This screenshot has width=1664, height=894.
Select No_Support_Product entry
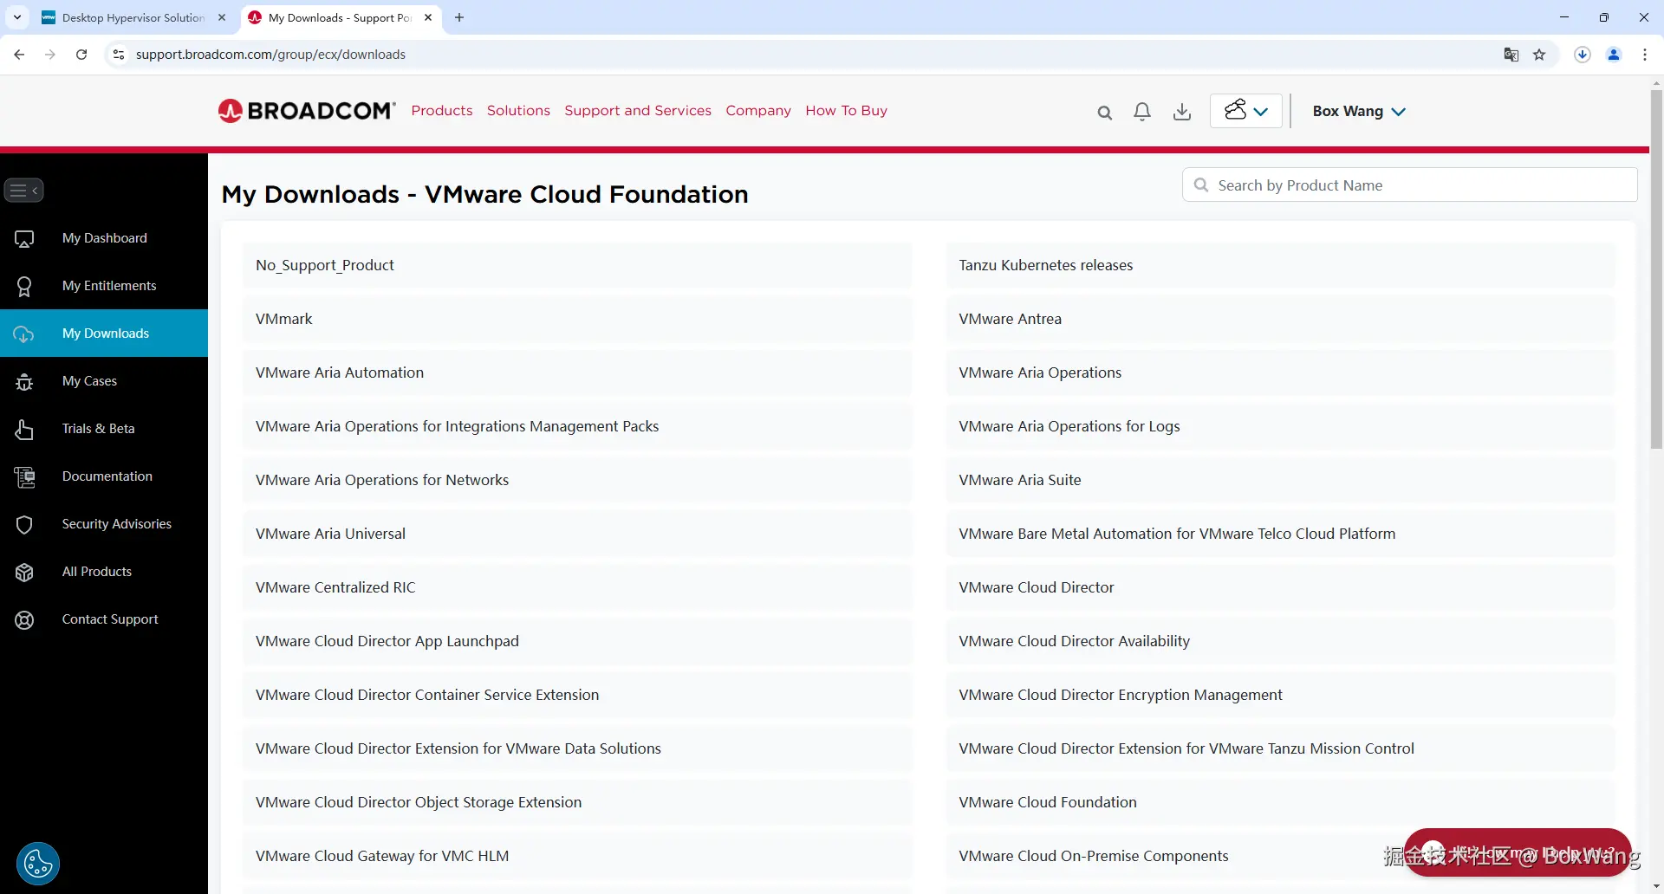pyautogui.click(x=577, y=265)
